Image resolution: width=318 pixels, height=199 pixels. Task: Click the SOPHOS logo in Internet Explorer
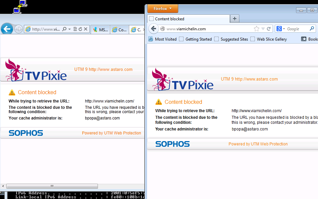click(26, 133)
